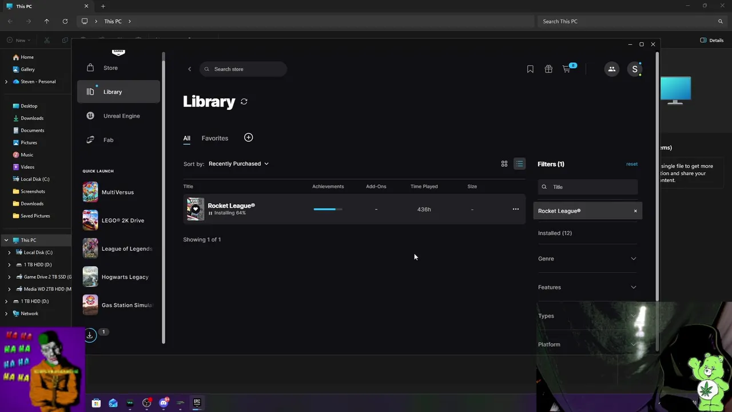The width and height of the screenshot is (732, 412).
Task: Expand Steven - Personal OneDrive in Explorer
Action: 6,82
